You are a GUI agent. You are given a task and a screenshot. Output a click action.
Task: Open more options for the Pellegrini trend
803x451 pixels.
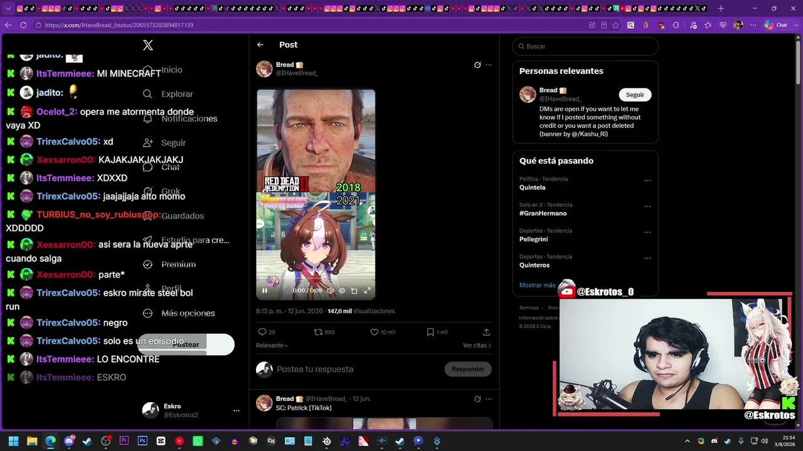647,232
